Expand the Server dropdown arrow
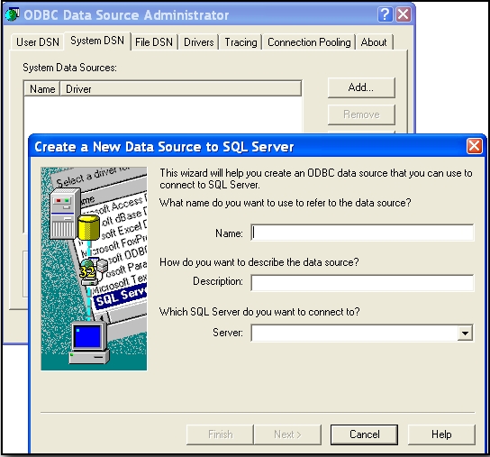This screenshot has height=457, width=490. pos(465,334)
